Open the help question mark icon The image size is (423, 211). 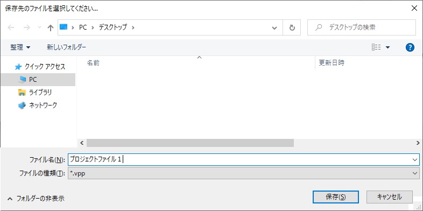click(410, 47)
